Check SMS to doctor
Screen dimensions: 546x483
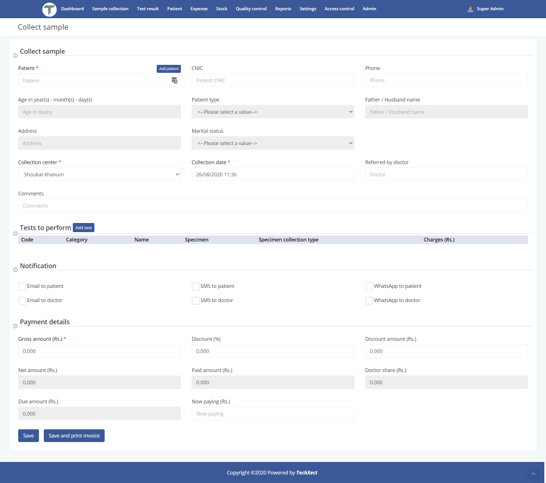[196, 301]
